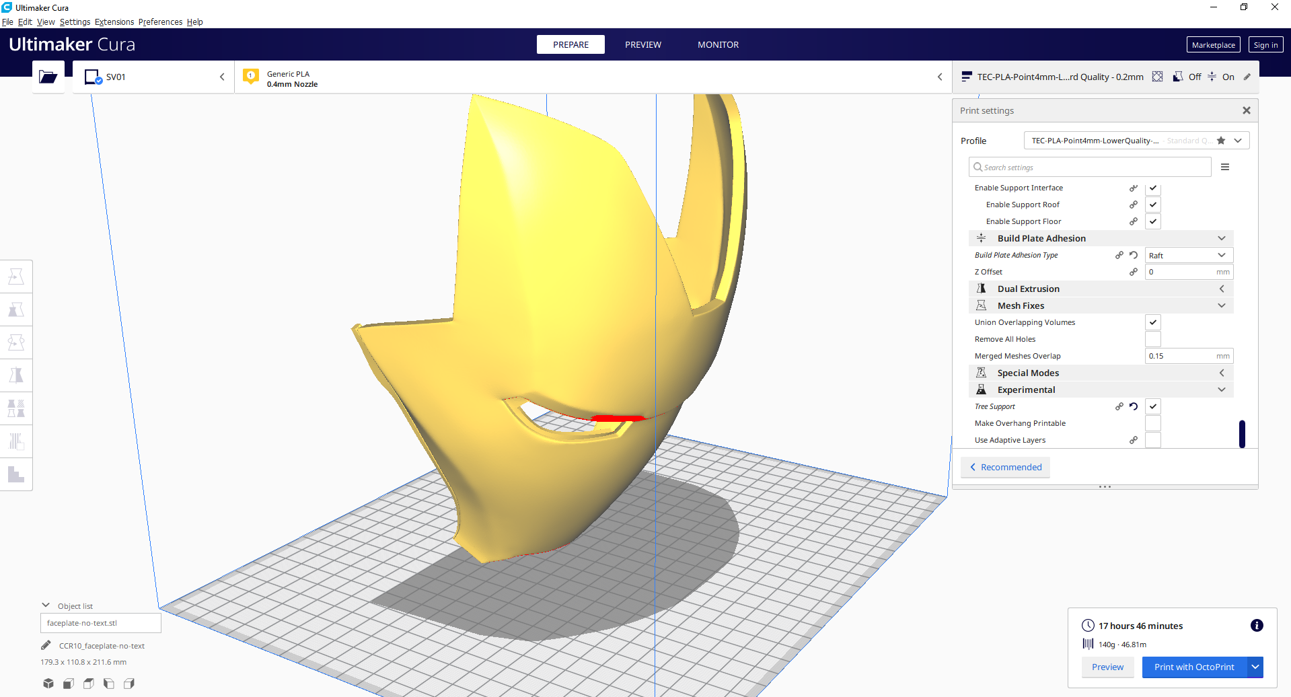Click link icon next to Enable Support Roof

(1134, 205)
